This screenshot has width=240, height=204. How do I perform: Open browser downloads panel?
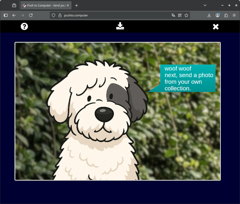pos(209,15)
